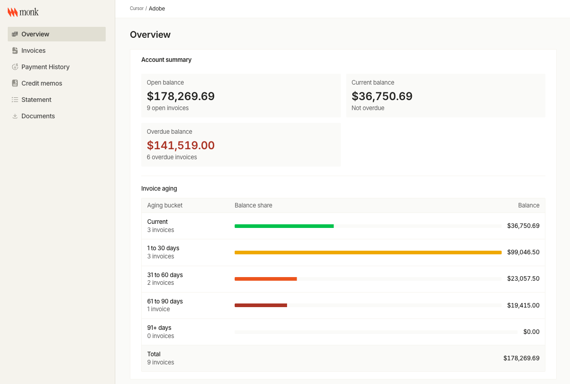Click the green Current aging bar
The image size is (570, 384).
284,226
